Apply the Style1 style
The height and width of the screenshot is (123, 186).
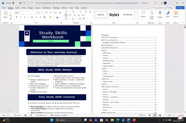[x=114, y=15]
